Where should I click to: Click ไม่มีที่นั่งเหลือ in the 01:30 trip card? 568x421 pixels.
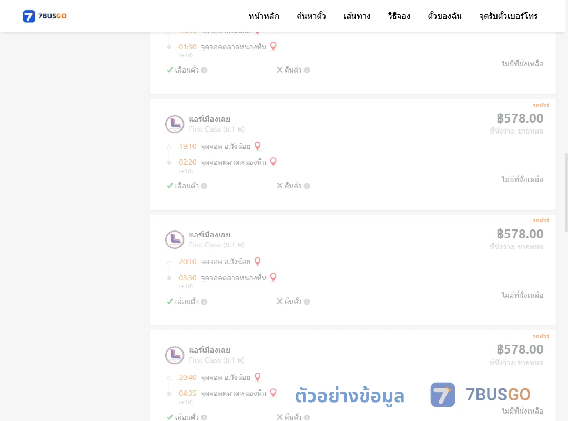coord(522,64)
